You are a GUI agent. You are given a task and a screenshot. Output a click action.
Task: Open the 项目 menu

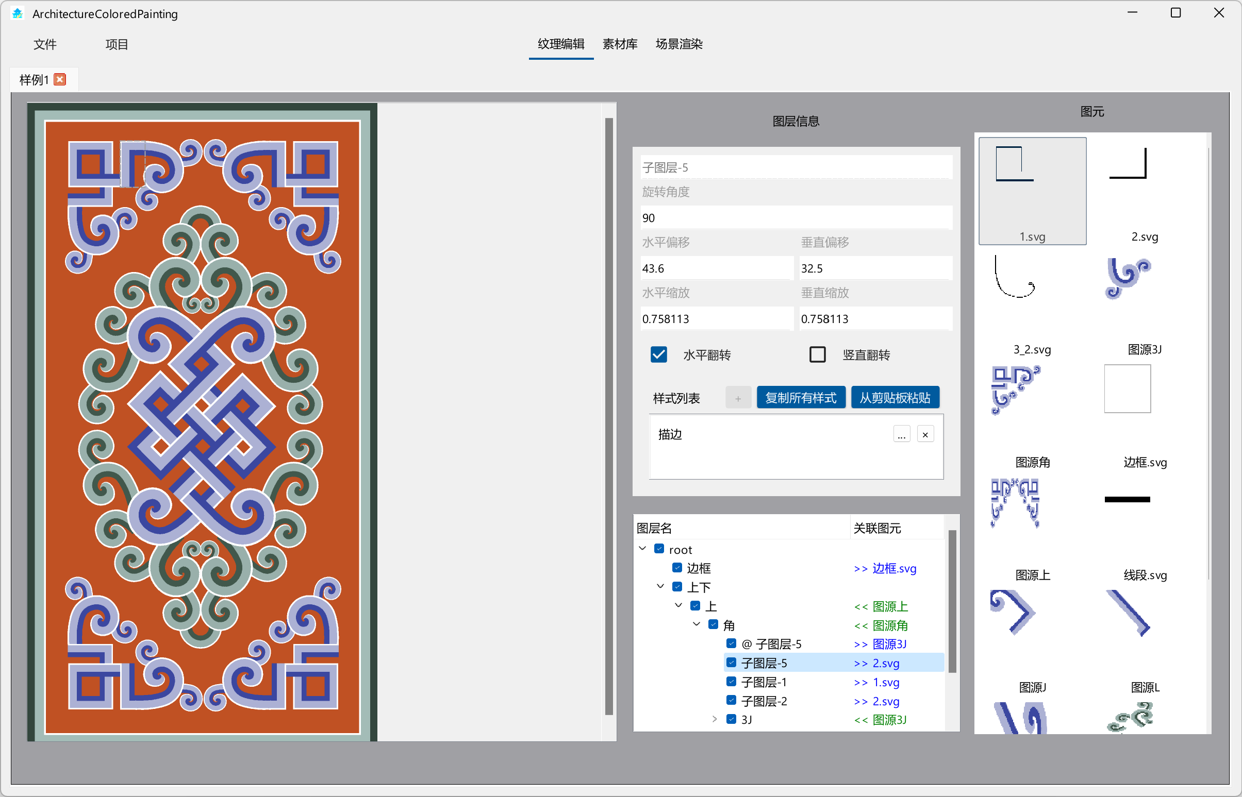[117, 44]
